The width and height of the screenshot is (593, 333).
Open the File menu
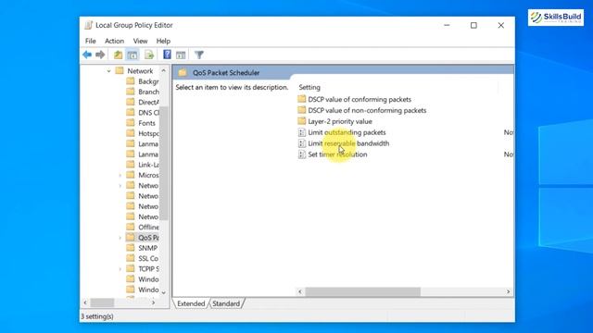point(91,41)
